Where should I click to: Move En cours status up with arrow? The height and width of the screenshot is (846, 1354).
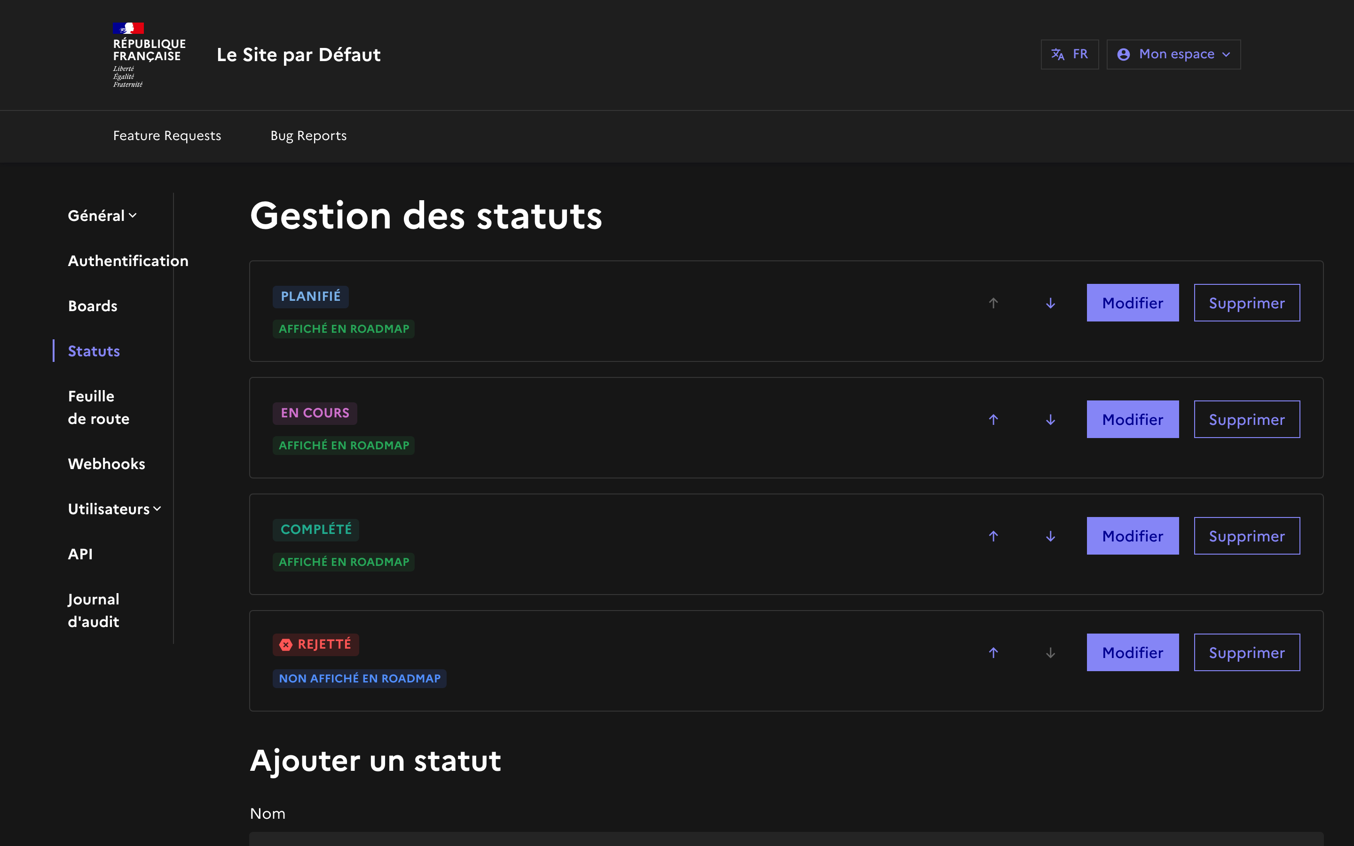[993, 419]
